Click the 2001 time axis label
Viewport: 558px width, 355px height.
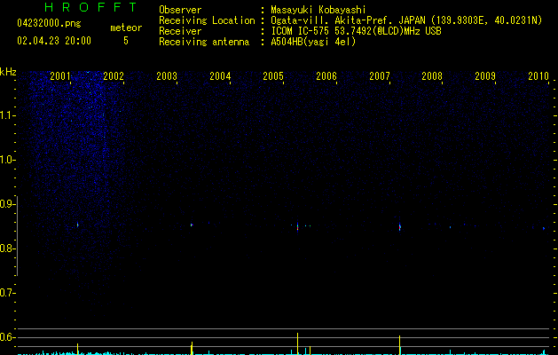(x=60, y=76)
